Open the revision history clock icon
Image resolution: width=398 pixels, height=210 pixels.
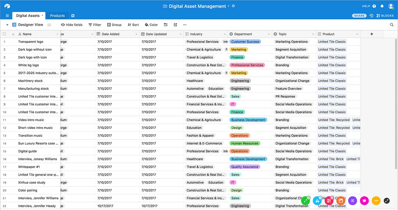coord(371,16)
